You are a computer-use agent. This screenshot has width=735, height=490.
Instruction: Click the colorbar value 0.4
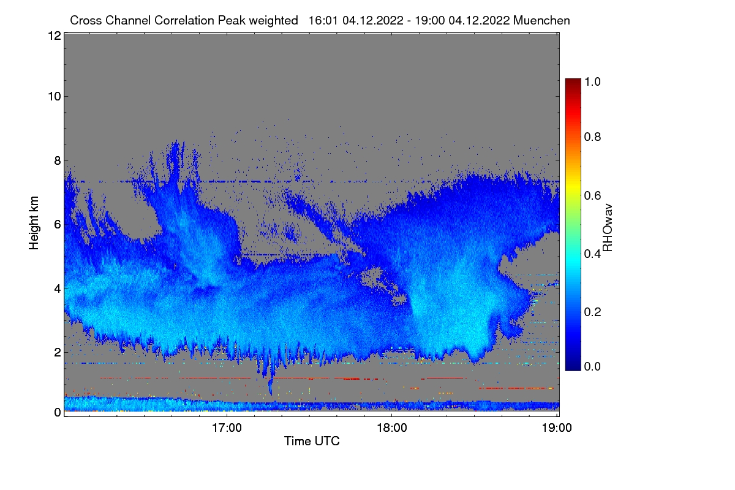(593, 254)
